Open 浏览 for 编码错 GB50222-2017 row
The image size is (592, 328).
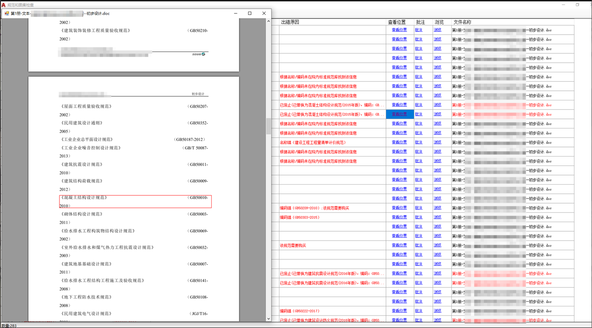click(437, 311)
